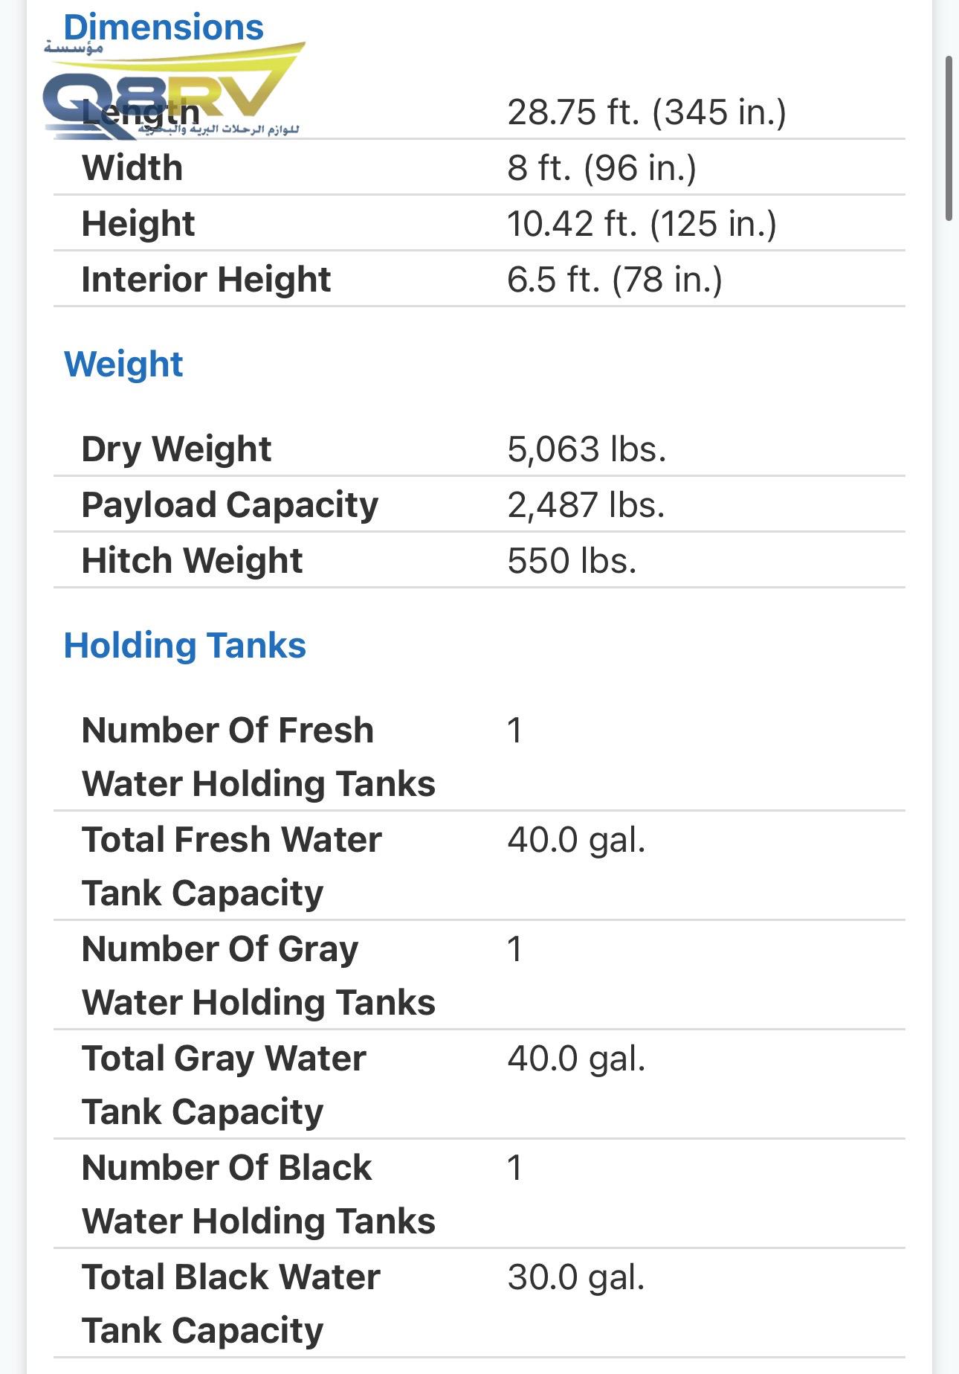Click the 5,063 lbs. dry weight value
This screenshot has width=959, height=1374.
pos(587,449)
